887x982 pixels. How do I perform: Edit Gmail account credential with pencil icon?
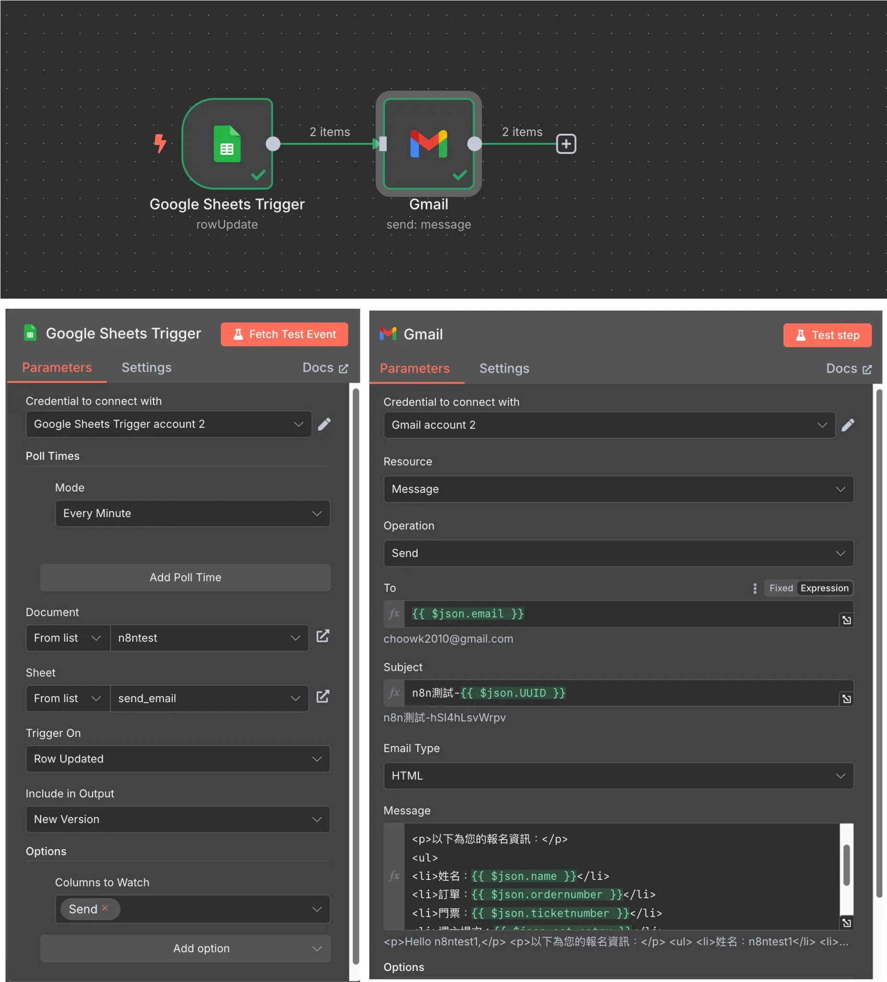click(x=848, y=425)
